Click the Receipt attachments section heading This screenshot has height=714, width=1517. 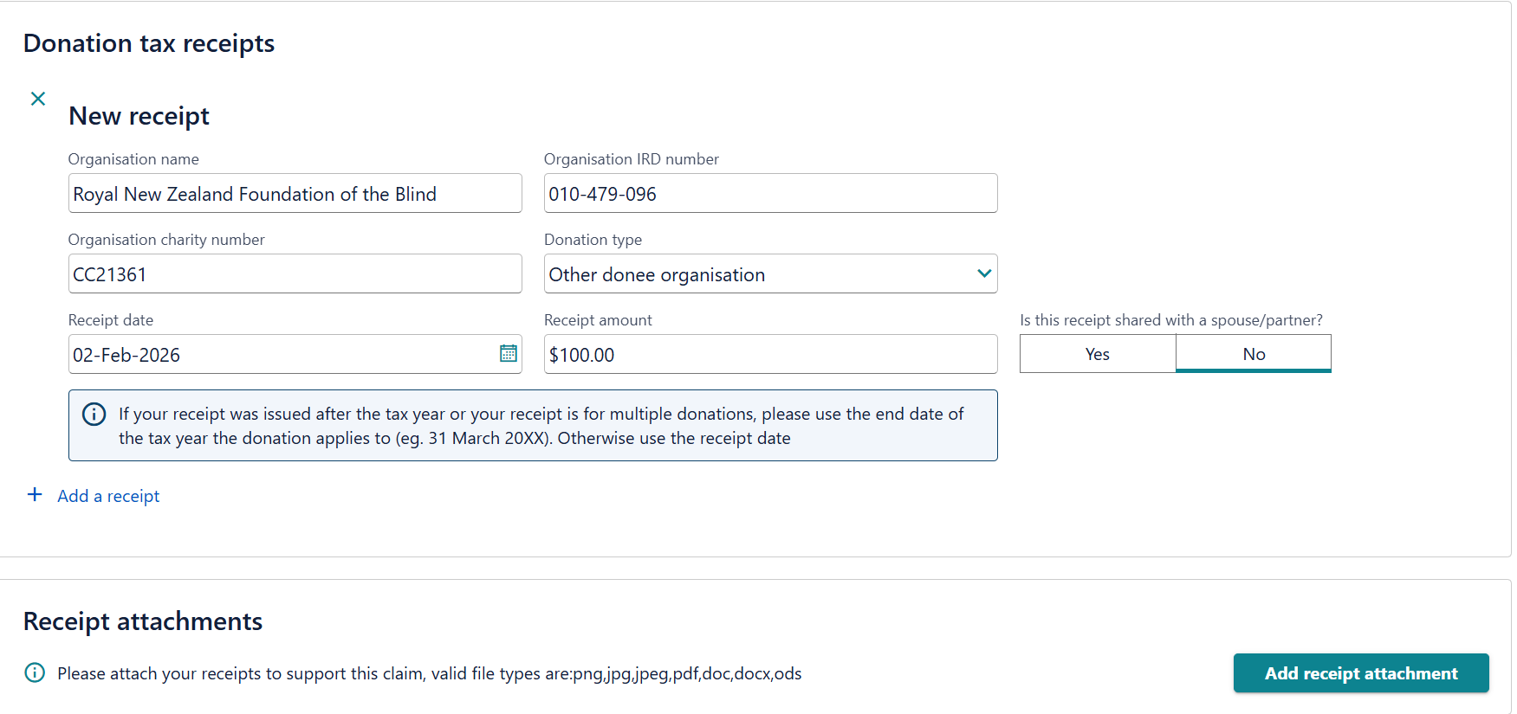[143, 621]
